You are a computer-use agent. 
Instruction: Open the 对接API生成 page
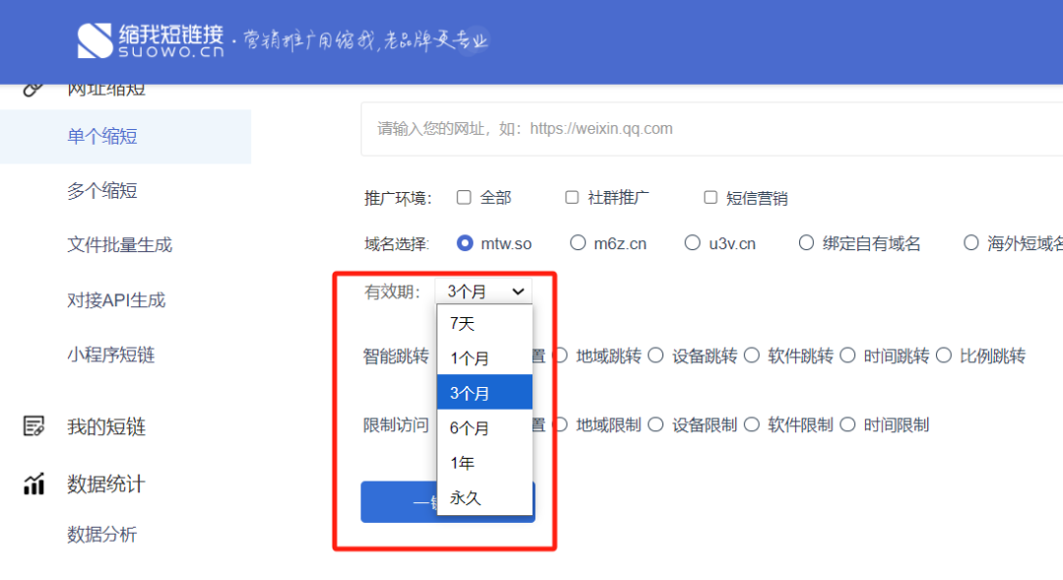[116, 300]
